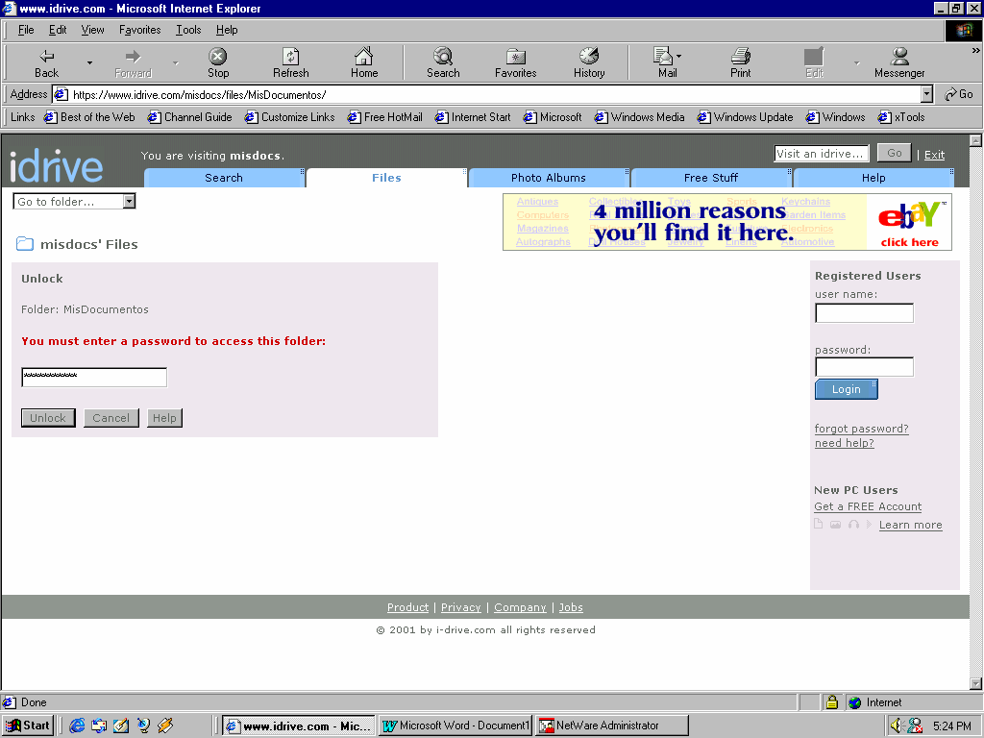Click the Get a FREE Account link
Screen dimensions: 984x738
(868, 506)
